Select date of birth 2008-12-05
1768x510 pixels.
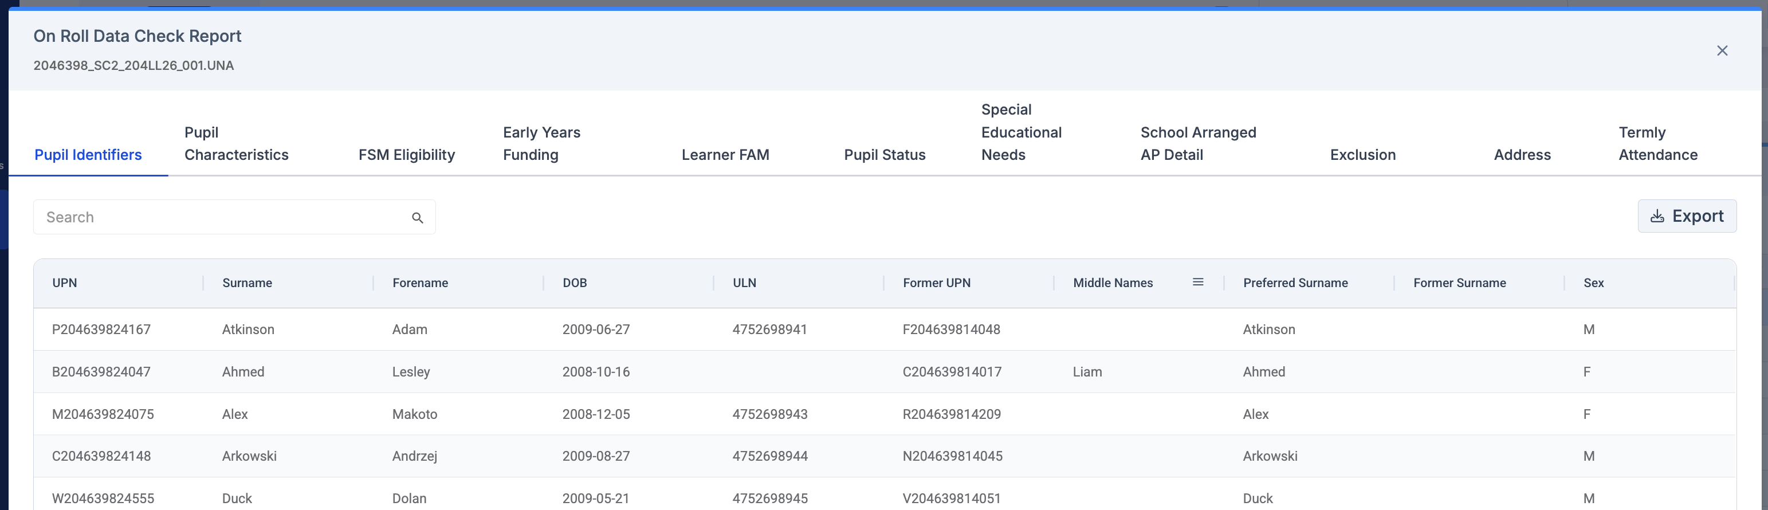(596, 414)
